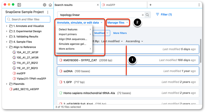205x112 pixels.
Task: Select Homo sapiens mitochondrial tRNA-Ala result
Action: point(128,93)
